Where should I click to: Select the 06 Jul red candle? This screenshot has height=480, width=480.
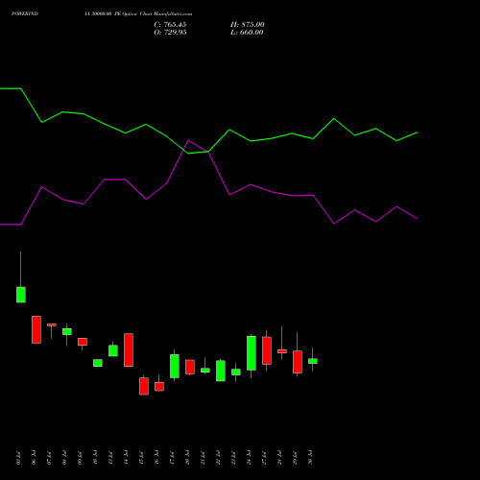coord(36,329)
